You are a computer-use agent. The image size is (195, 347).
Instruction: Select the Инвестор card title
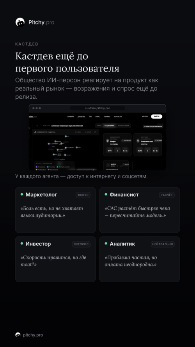coord(38,244)
